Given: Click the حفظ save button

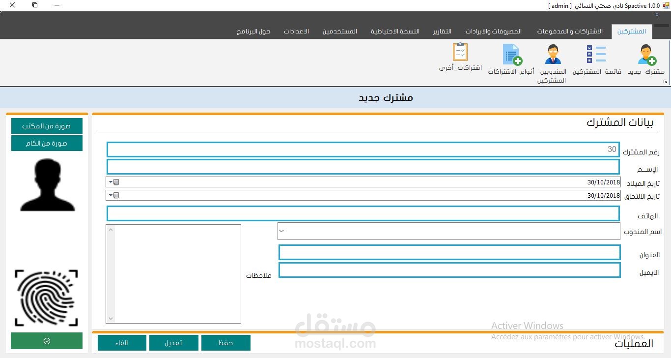Looking at the screenshot, I should (226, 343).
